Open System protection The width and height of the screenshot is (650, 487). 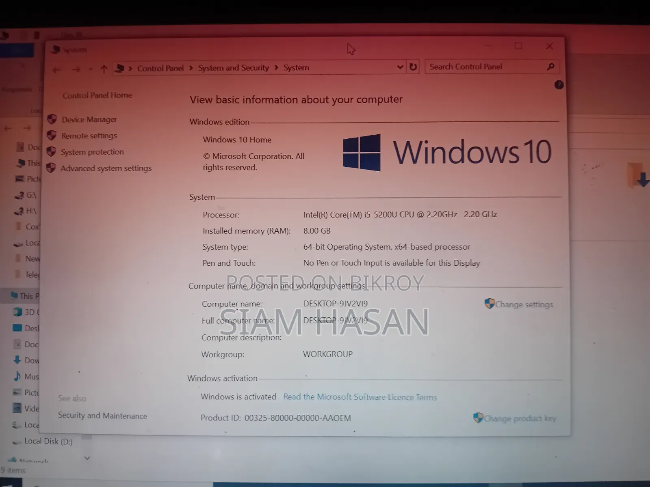(x=92, y=152)
